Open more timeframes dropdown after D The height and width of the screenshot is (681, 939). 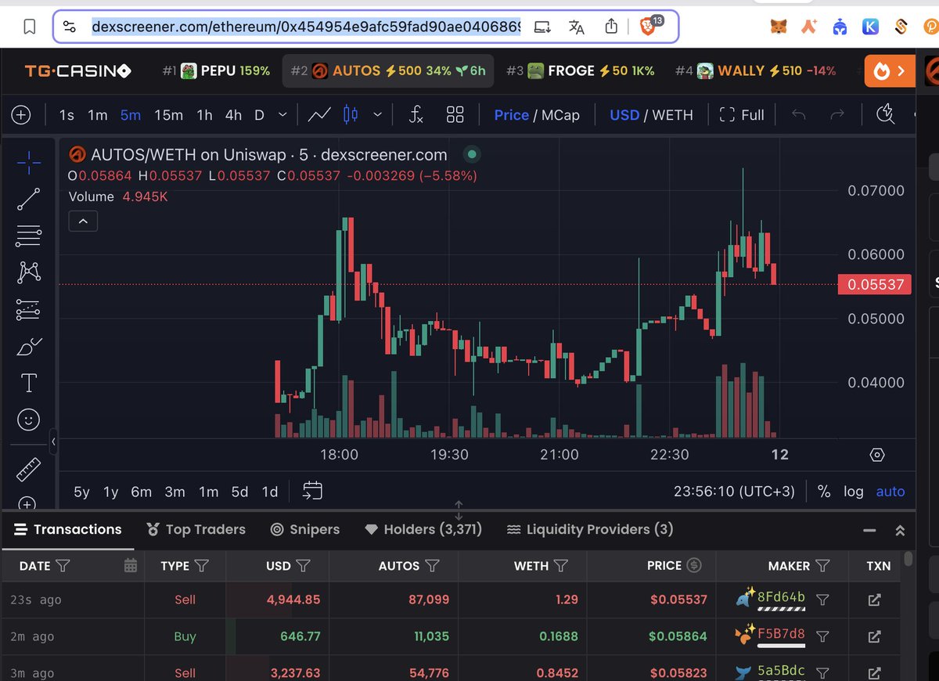[x=282, y=115]
